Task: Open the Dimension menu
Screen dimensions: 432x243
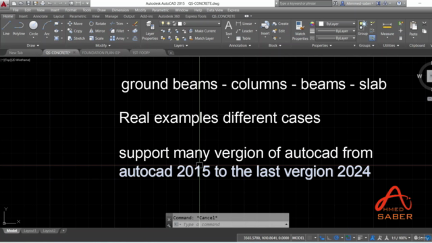Action: click(120, 10)
